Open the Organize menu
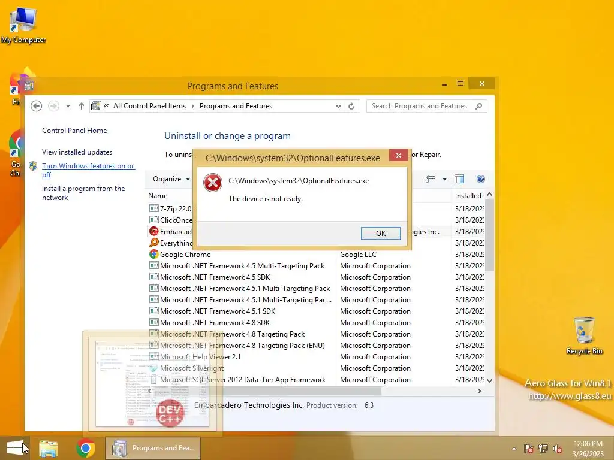 (171, 178)
